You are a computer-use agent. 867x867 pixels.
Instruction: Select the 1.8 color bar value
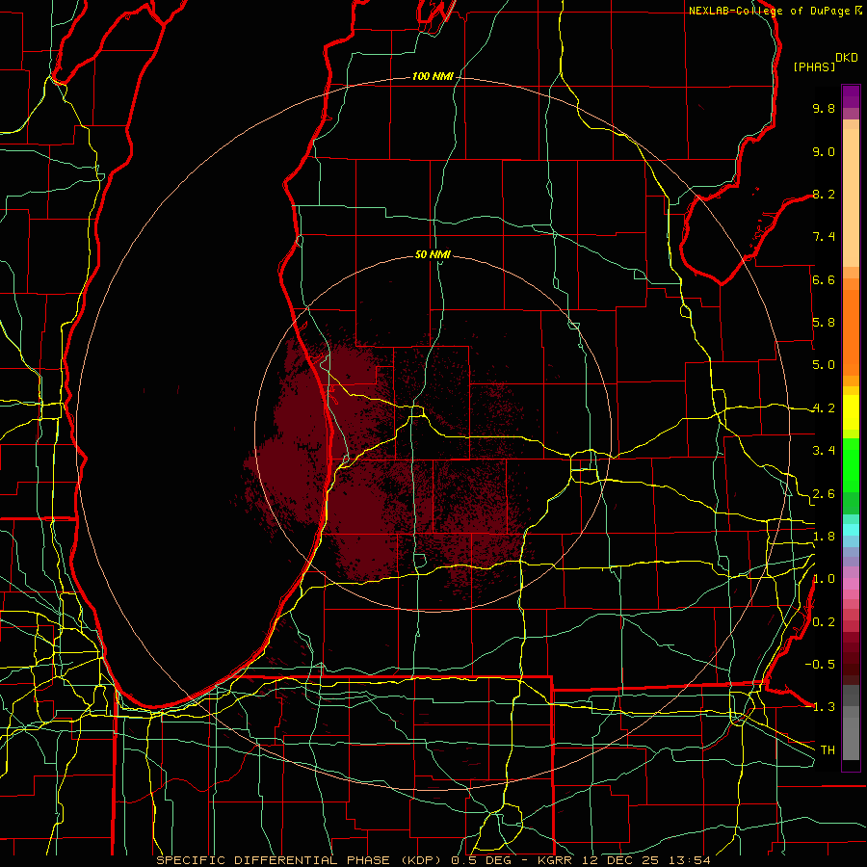click(824, 537)
